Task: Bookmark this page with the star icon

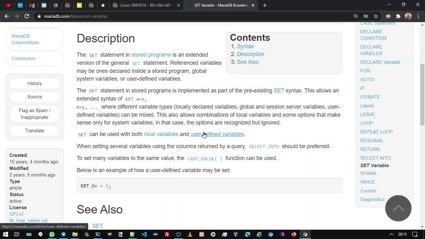Action: click(x=376, y=16)
